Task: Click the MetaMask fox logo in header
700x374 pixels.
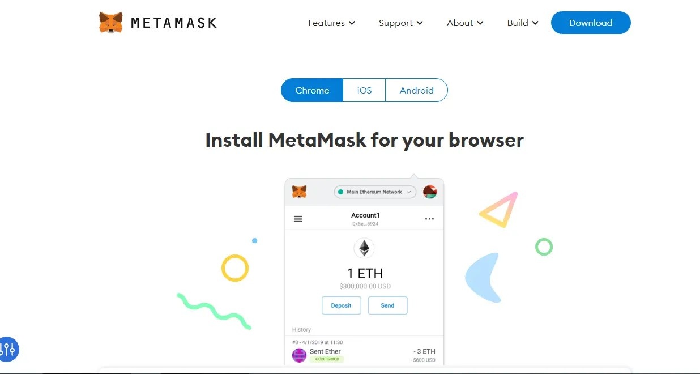Action: pyautogui.click(x=110, y=23)
